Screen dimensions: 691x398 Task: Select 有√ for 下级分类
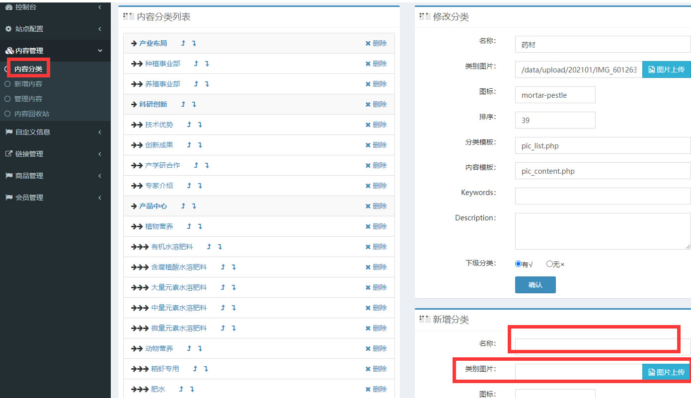[519, 265]
